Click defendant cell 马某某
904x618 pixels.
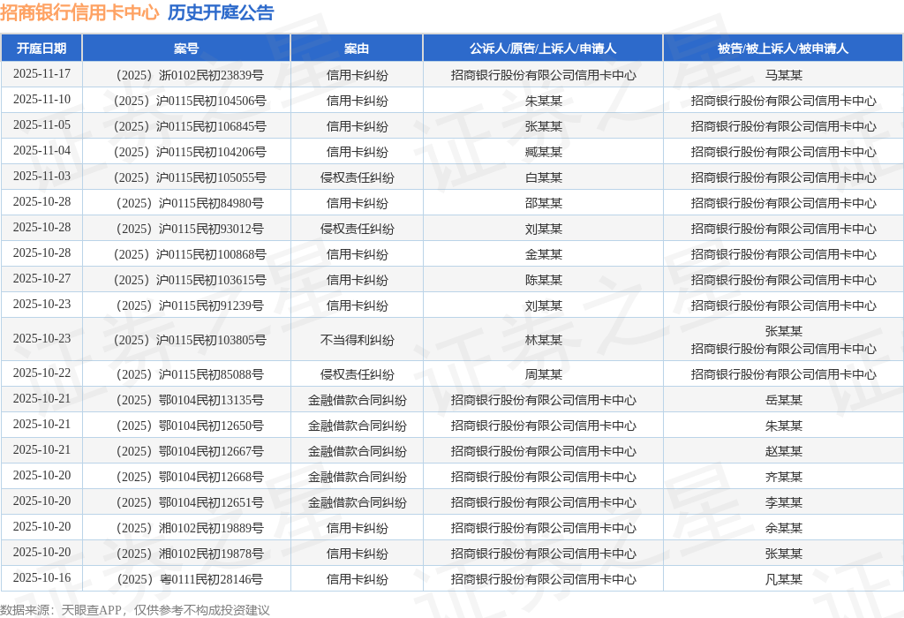click(x=784, y=75)
